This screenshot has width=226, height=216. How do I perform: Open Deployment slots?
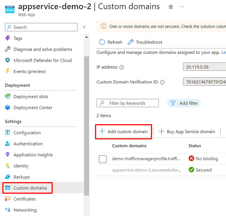tap(31, 96)
